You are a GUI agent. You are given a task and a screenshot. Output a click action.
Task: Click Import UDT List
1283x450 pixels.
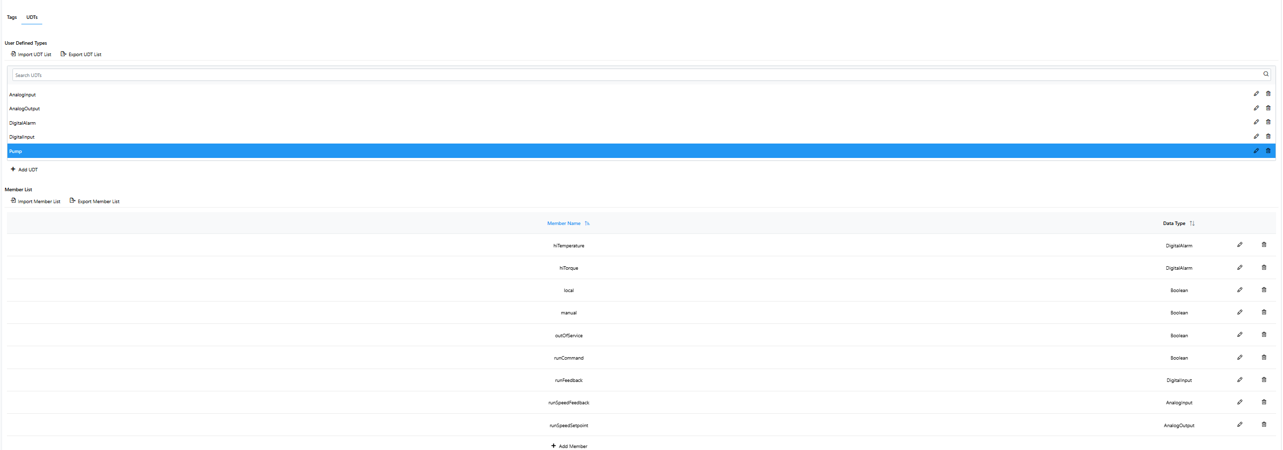coord(31,54)
